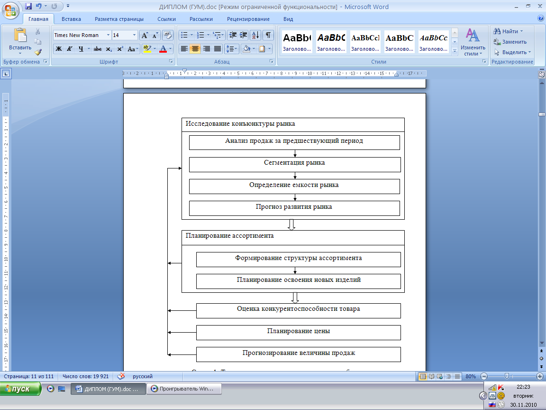
Task: Open the Разметка страницы tab
Action: tap(119, 19)
